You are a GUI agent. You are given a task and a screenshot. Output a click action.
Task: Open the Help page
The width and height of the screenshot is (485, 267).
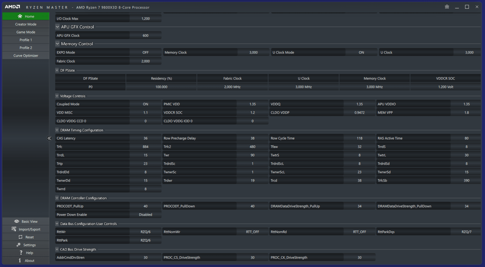(26, 253)
